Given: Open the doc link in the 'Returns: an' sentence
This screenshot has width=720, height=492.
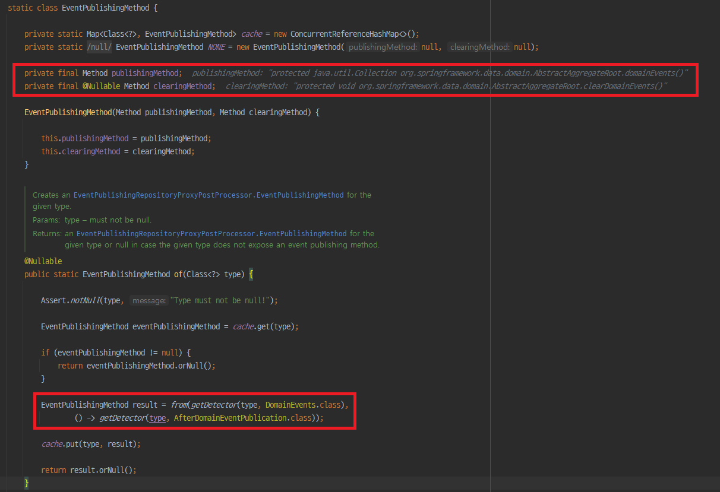Looking at the screenshot, I should [211, 234].
